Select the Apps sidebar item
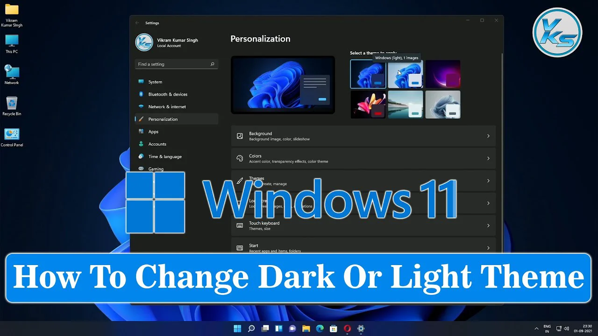 coord(153,132)
